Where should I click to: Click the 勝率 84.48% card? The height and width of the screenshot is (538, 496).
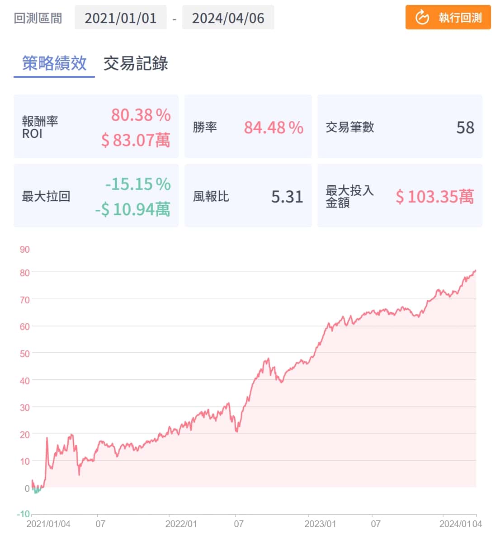(248, 127)
